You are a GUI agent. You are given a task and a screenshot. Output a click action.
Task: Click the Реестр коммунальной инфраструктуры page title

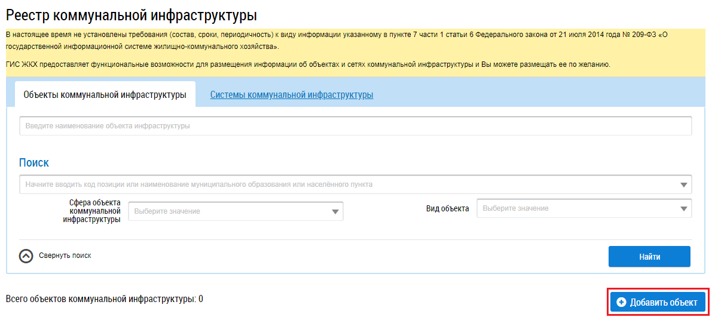[x=135, y=17]
